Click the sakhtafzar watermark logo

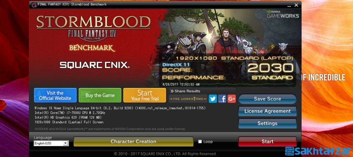pos(317,151)
